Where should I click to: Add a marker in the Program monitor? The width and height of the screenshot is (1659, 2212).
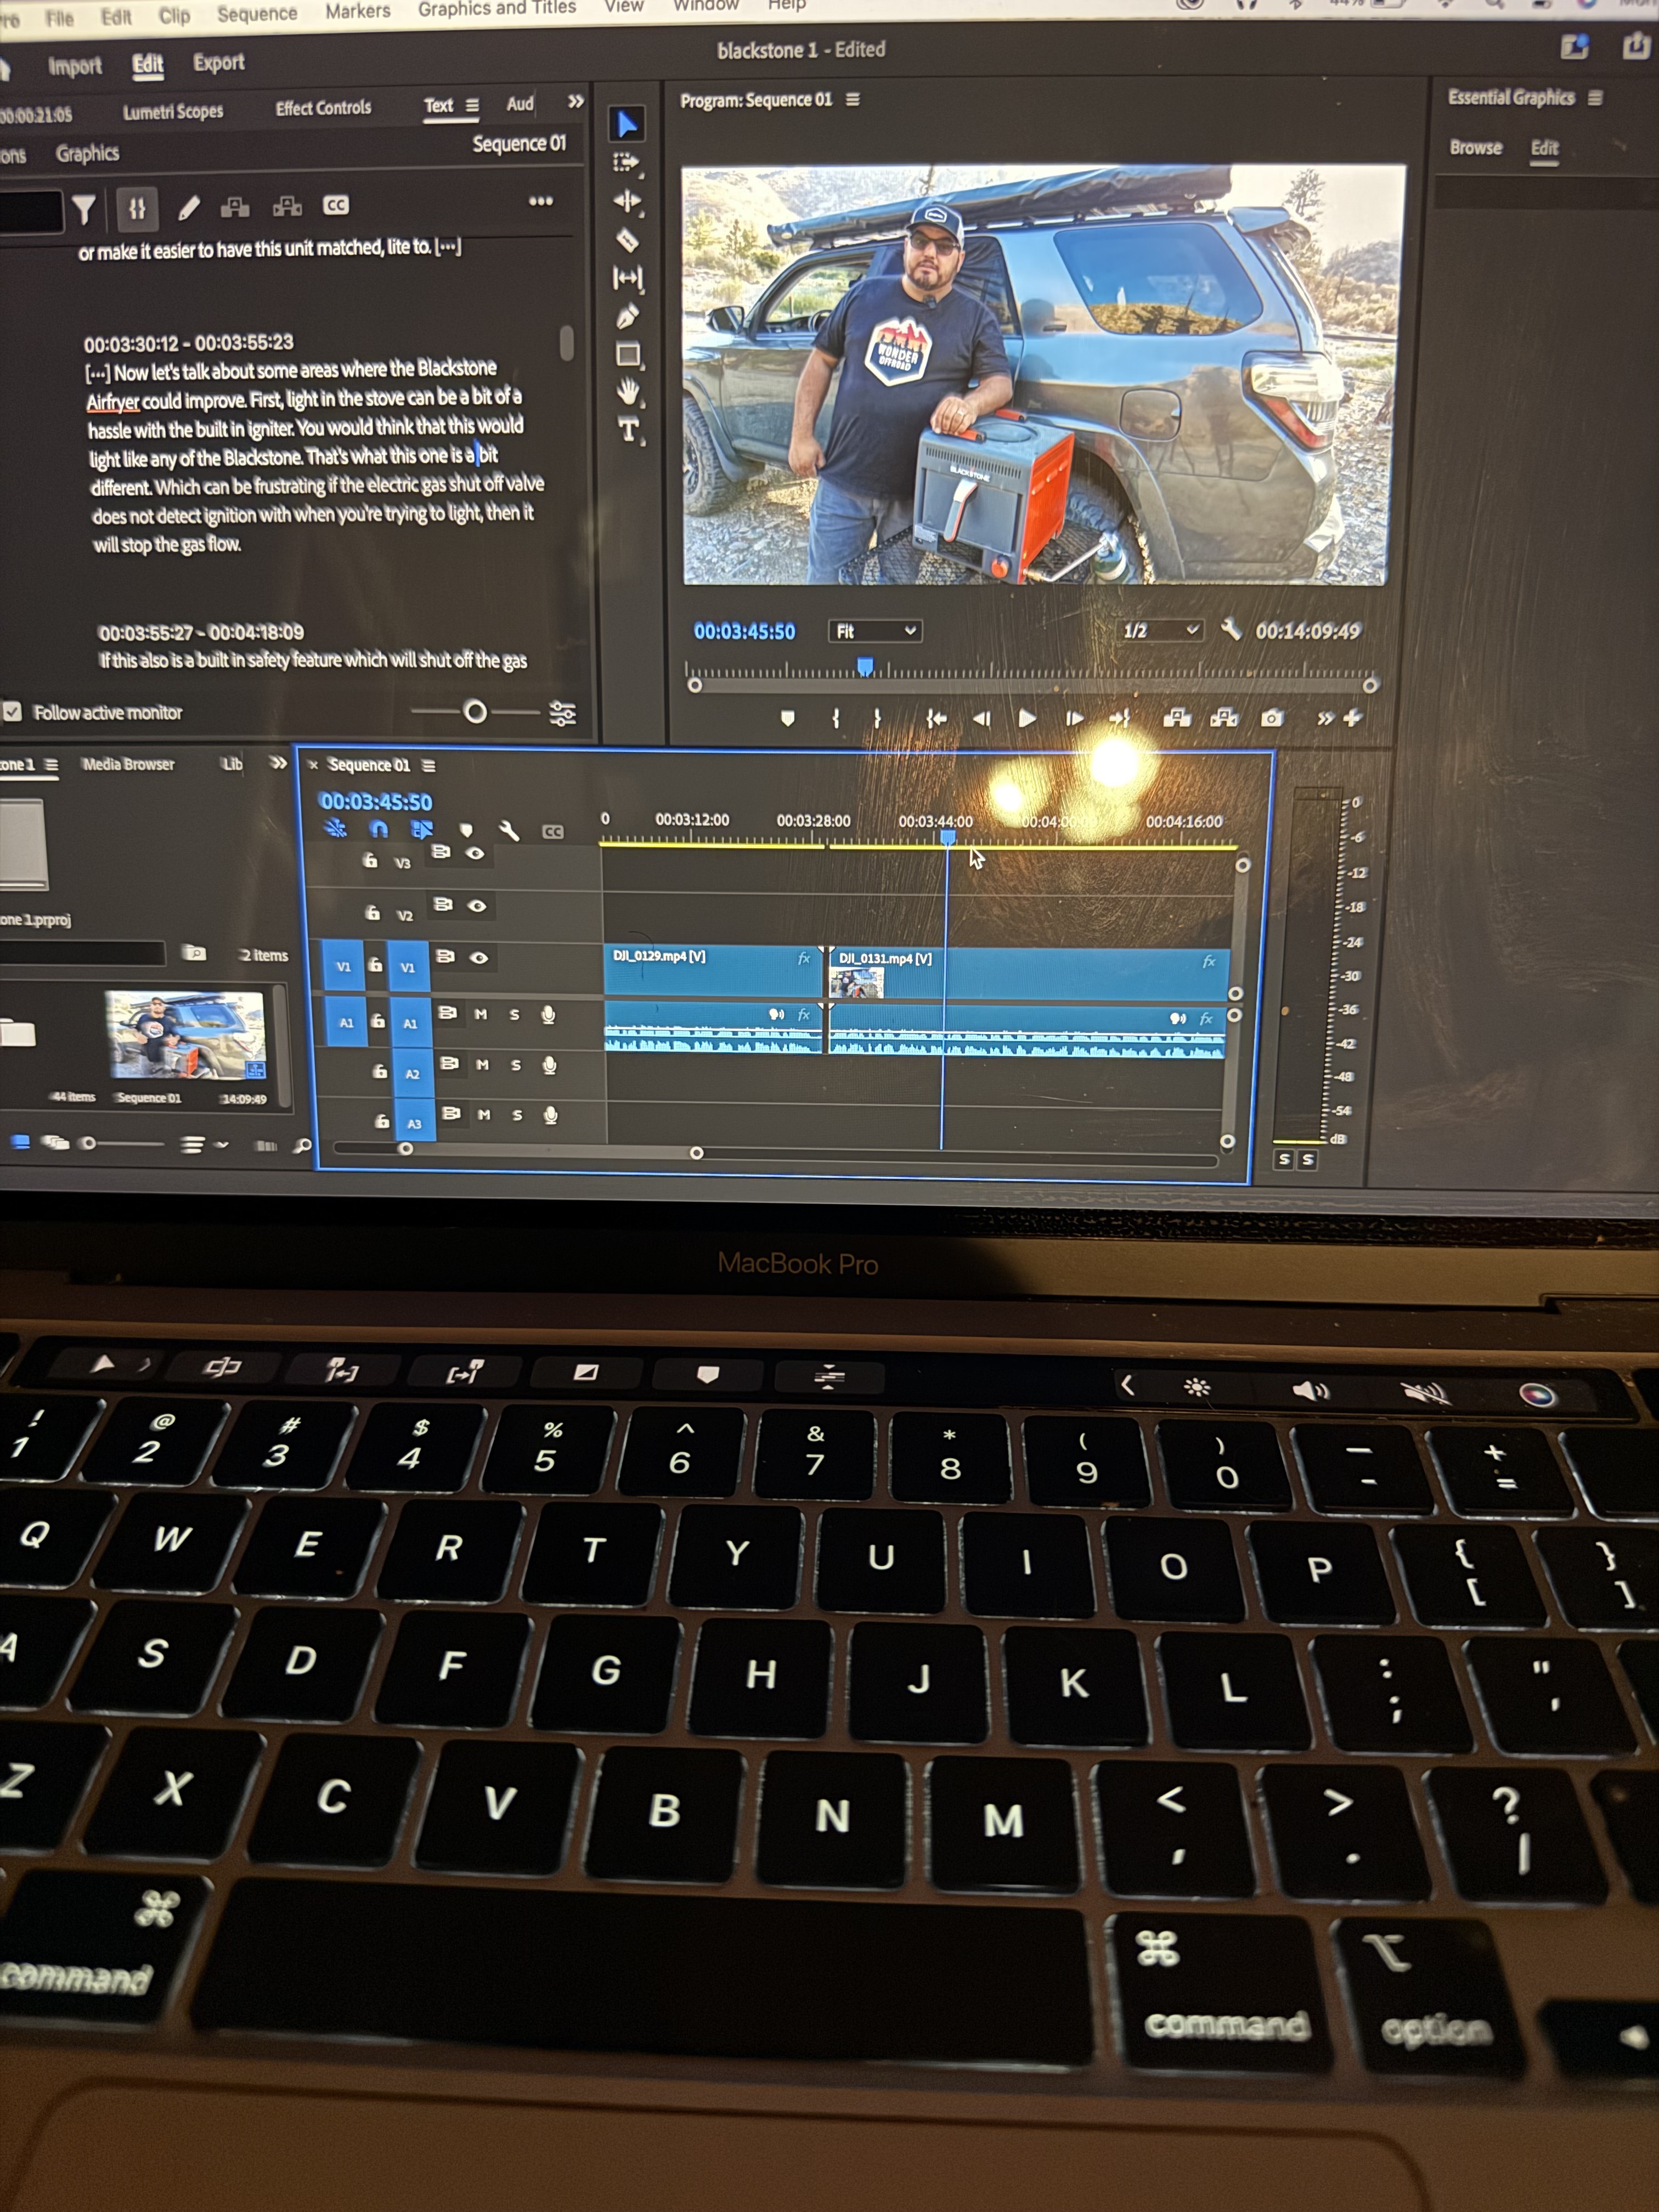click(788, 718)
